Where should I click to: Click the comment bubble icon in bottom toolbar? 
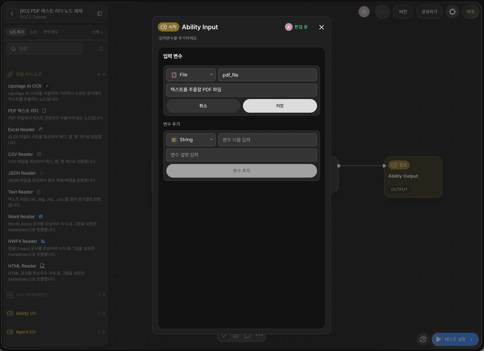(x=248, y=335)
